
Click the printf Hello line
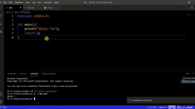pyautogui.click(x=42, y=29)
